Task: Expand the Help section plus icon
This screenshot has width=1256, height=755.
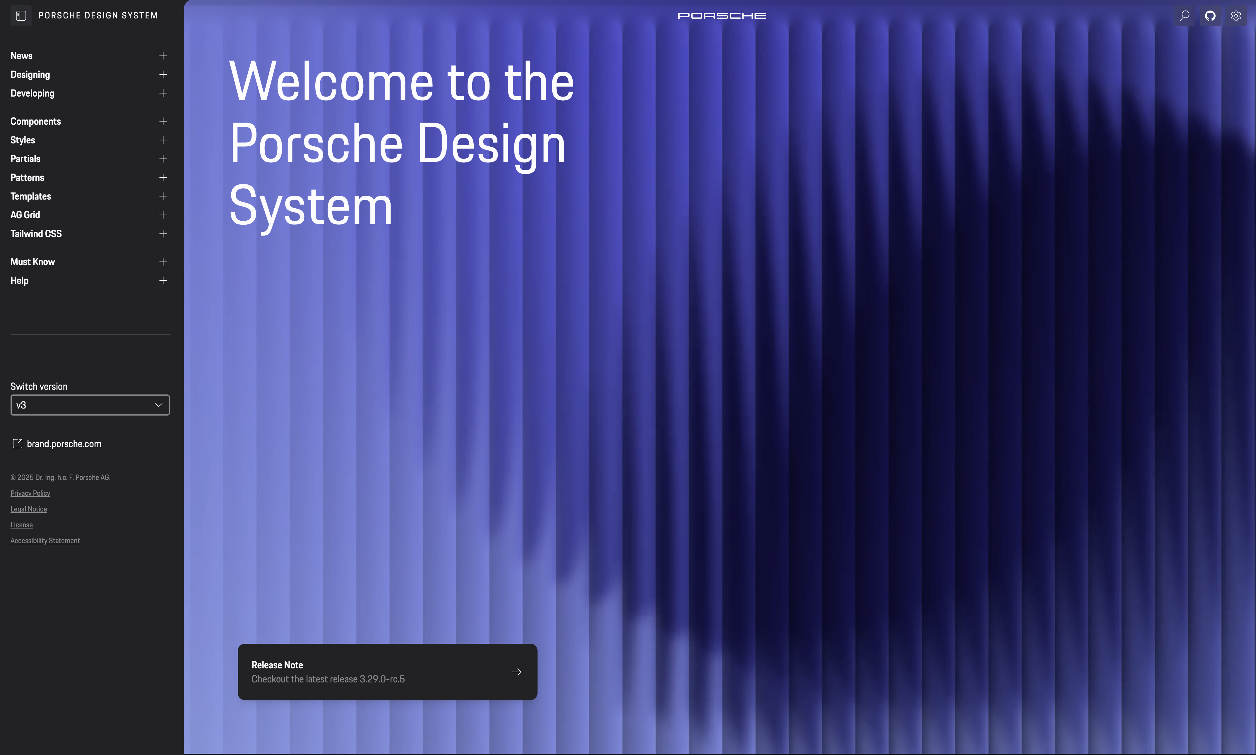Action: 163,280
